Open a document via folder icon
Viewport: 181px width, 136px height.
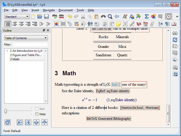coord(40,16)
